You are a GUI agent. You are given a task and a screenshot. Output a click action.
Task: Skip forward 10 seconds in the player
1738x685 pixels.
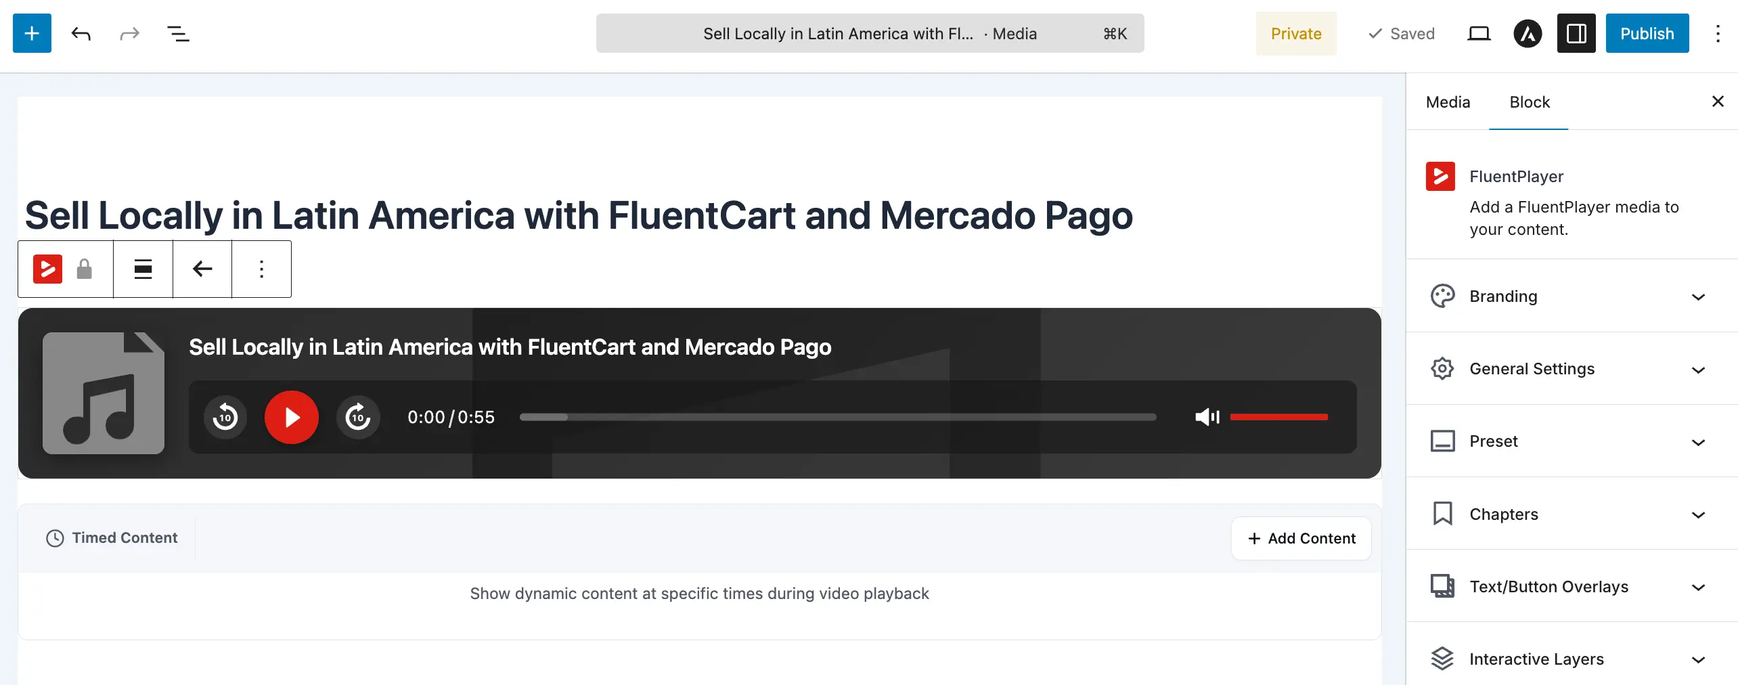click(x=358, y=417)
